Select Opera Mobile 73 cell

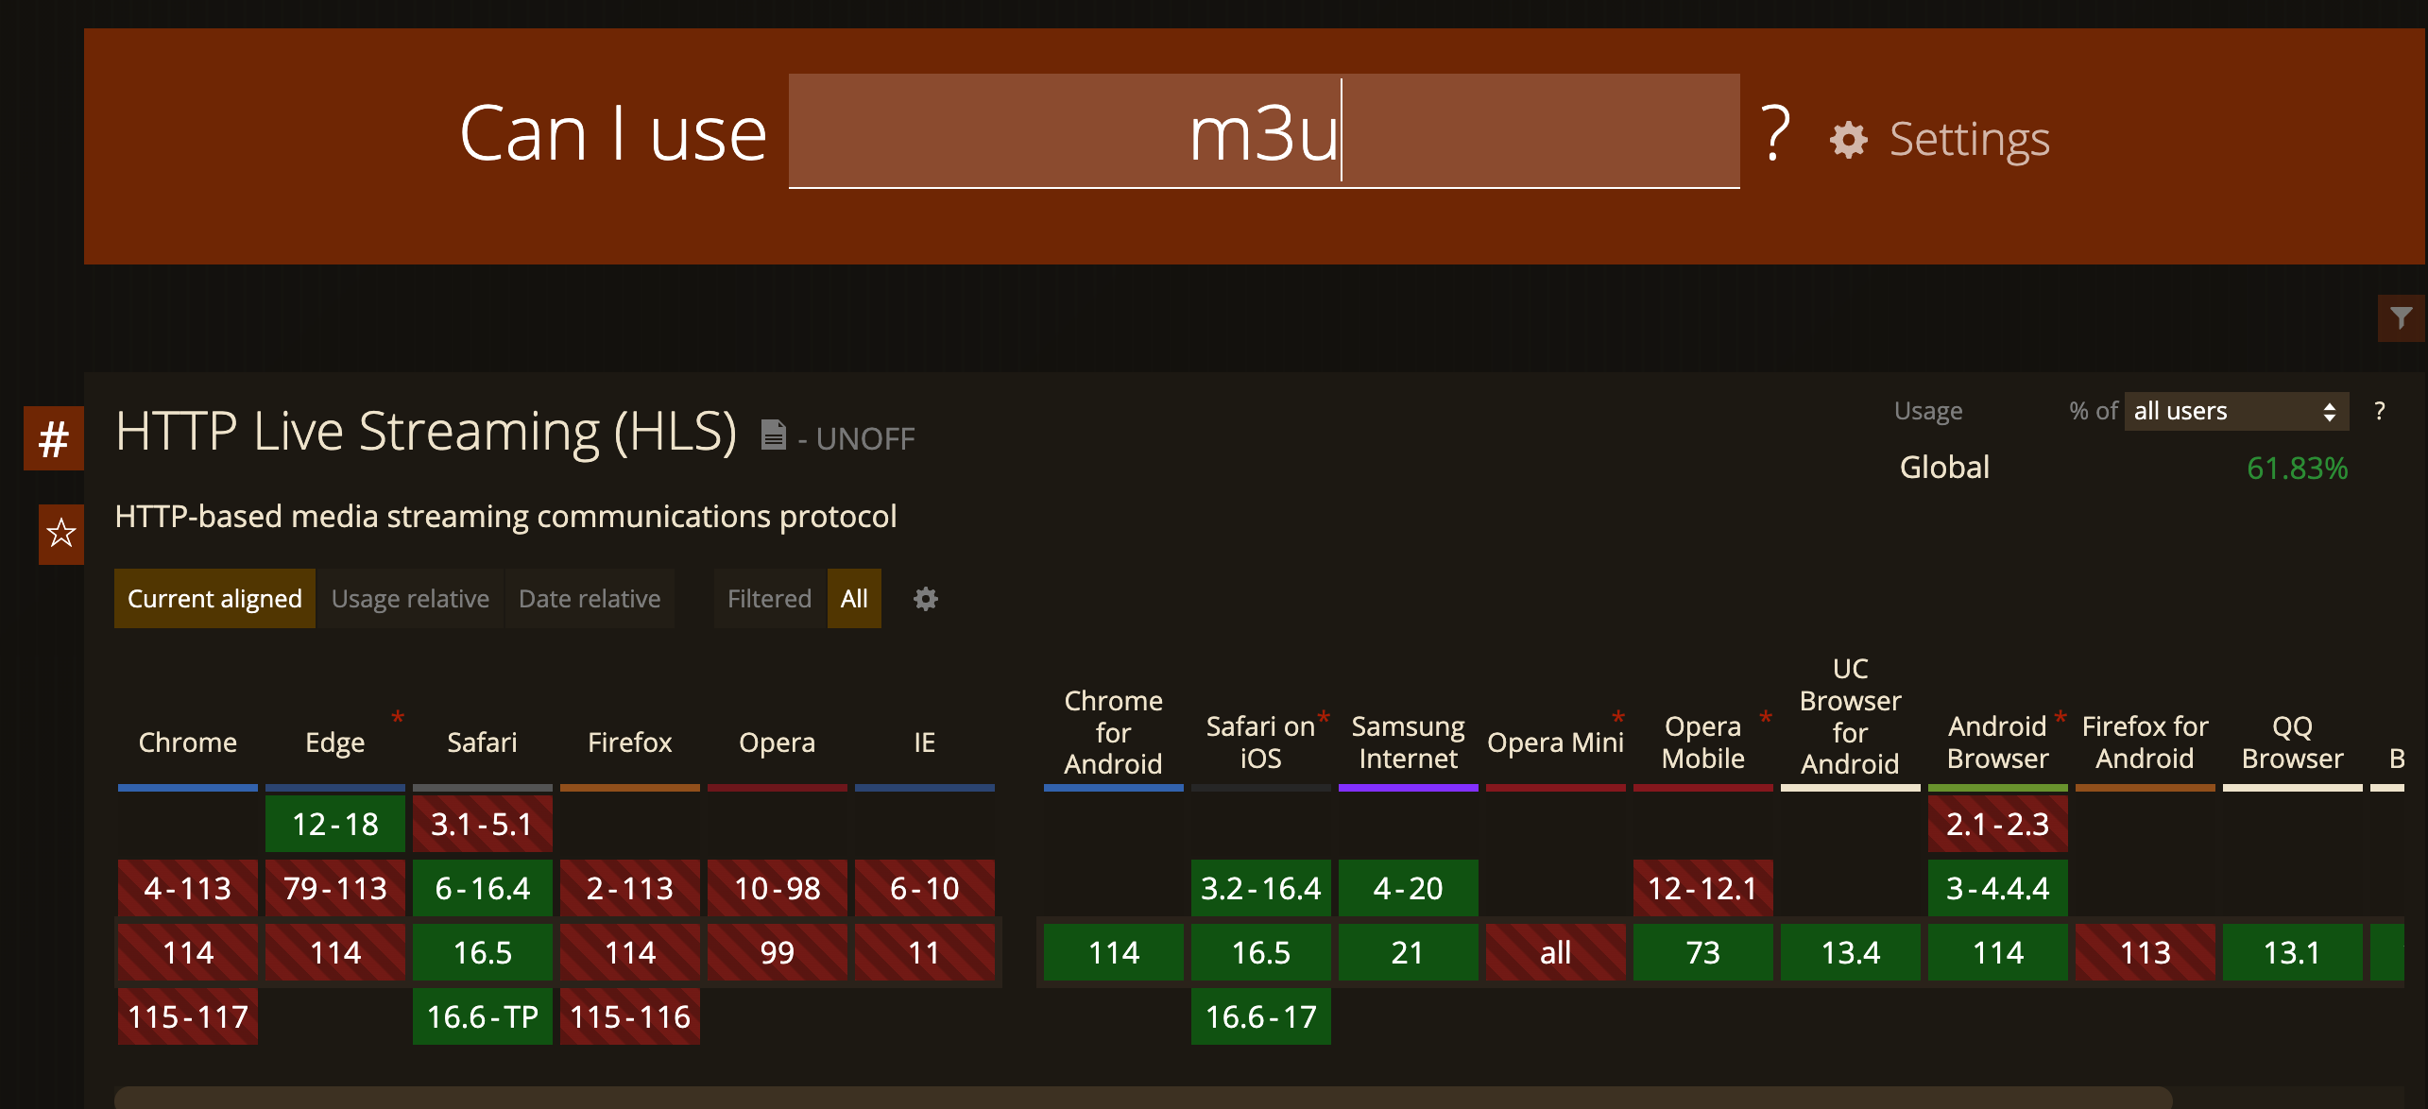(x=1703, y=952)
